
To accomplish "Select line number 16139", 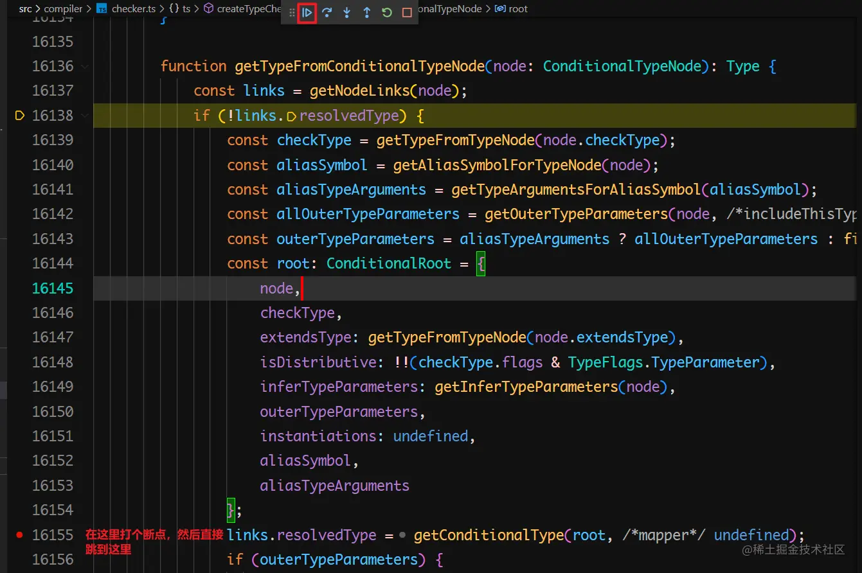I will tap(53, 140).
